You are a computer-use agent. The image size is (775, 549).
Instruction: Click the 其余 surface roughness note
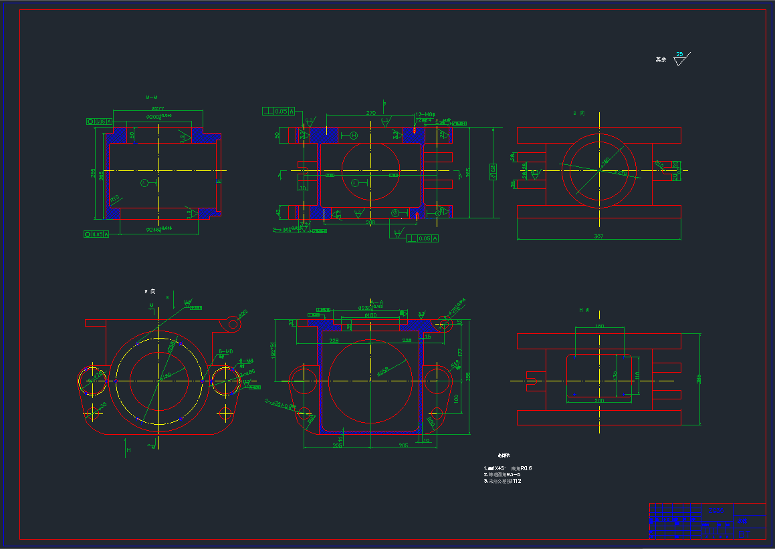(661, 59)
